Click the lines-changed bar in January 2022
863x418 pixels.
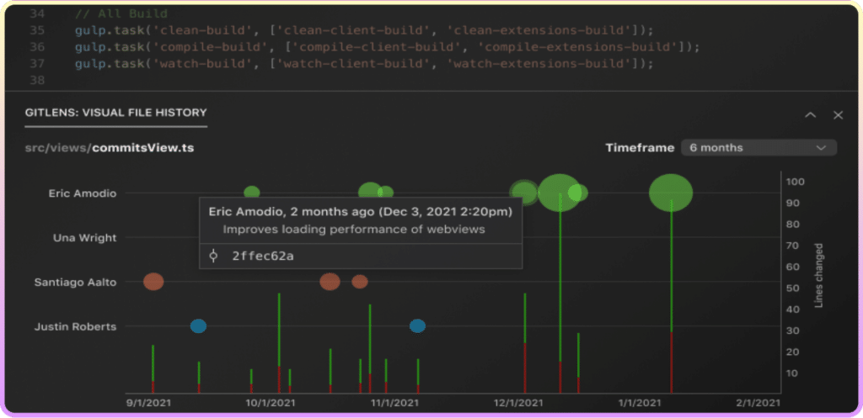point(672,297)
